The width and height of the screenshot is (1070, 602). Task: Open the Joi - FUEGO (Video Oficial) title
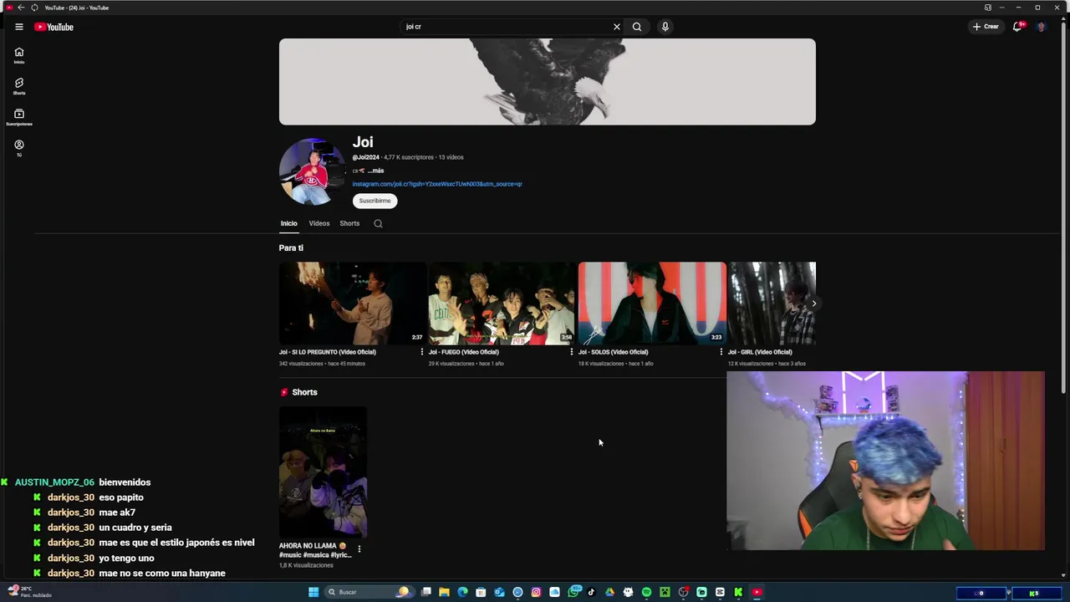463,352
